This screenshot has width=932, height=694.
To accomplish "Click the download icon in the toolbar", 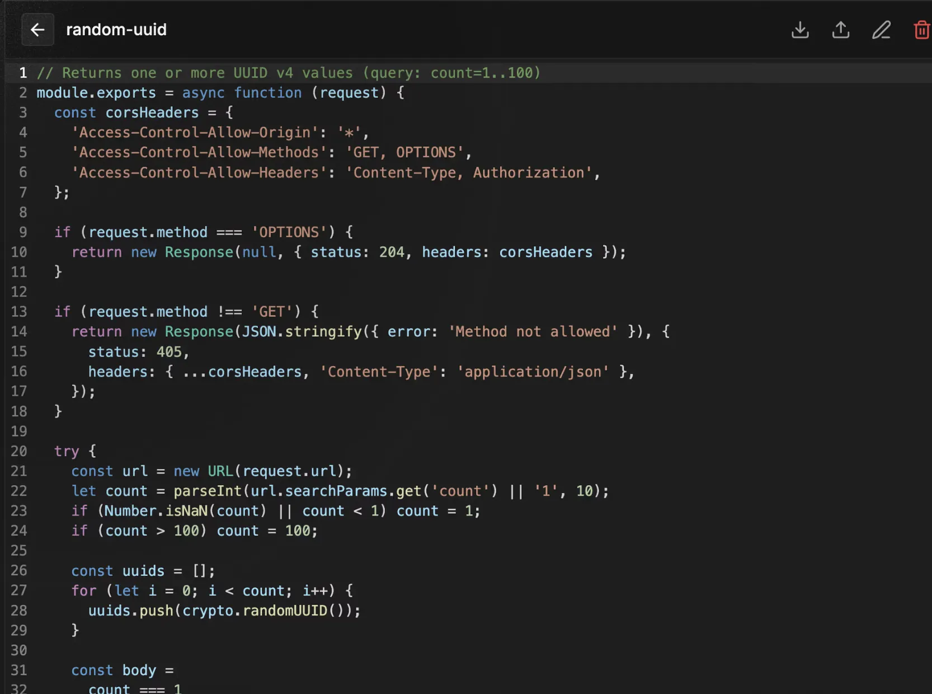I will [x=800, y=30].
